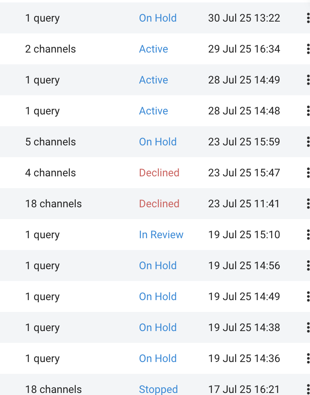
Task: Click more options for 23 Jul 11:41 row
Action: coord(308,204)
